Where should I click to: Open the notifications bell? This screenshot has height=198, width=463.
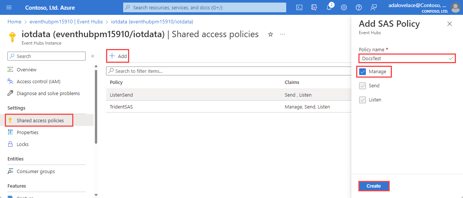pyautogui.click(x=329, y=7)
